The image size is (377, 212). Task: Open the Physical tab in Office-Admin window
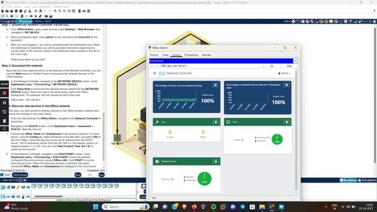pyautogui.click(x=154, y=55)
